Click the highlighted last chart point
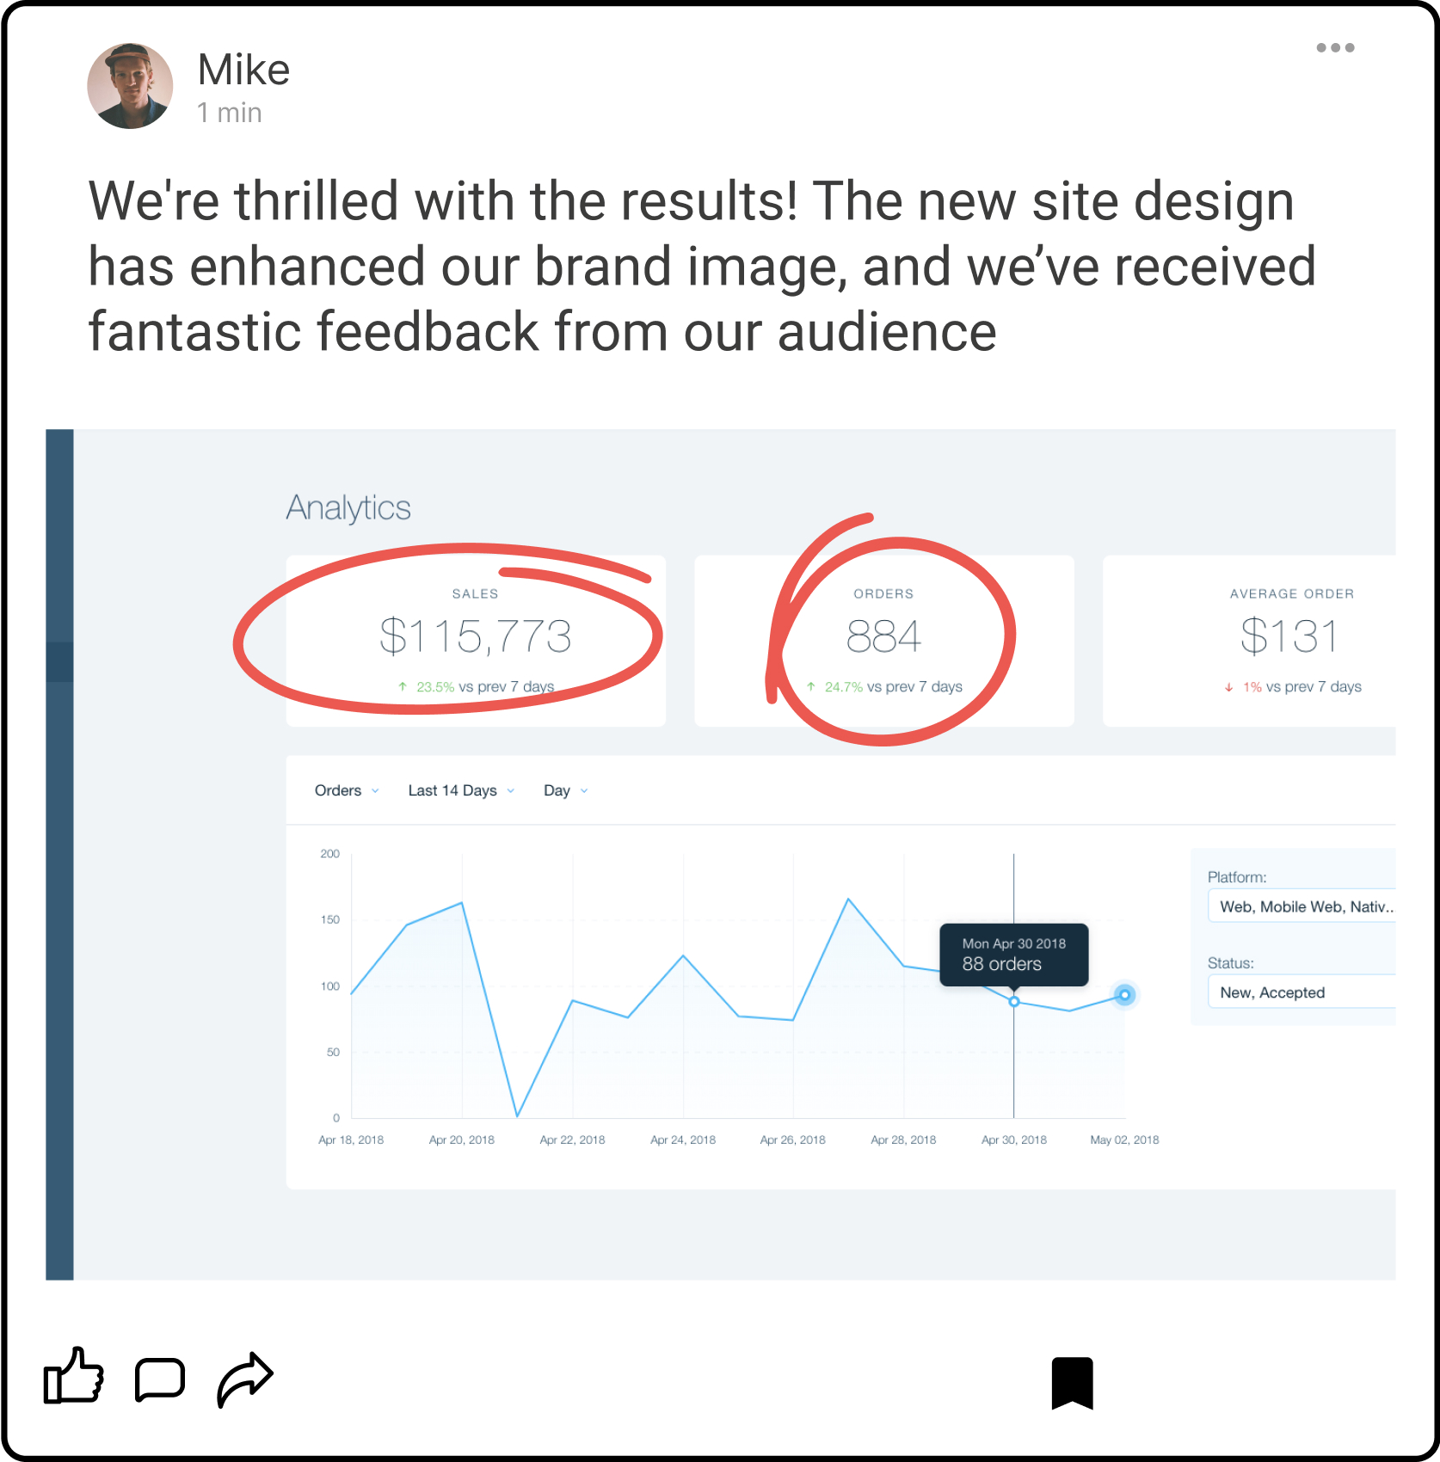The image size is (1440, 1462). point(1124,995)
